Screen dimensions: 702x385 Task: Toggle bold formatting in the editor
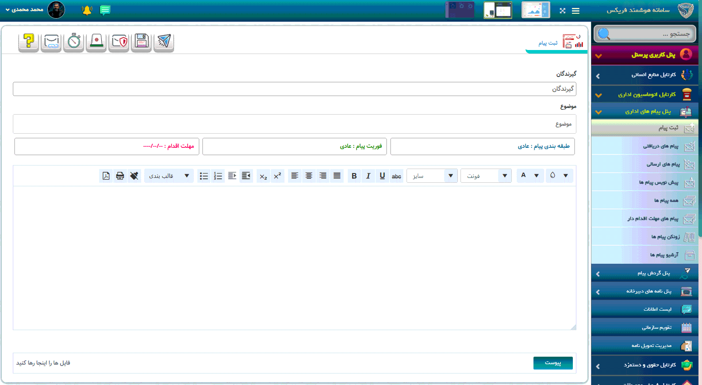[354, 176]
